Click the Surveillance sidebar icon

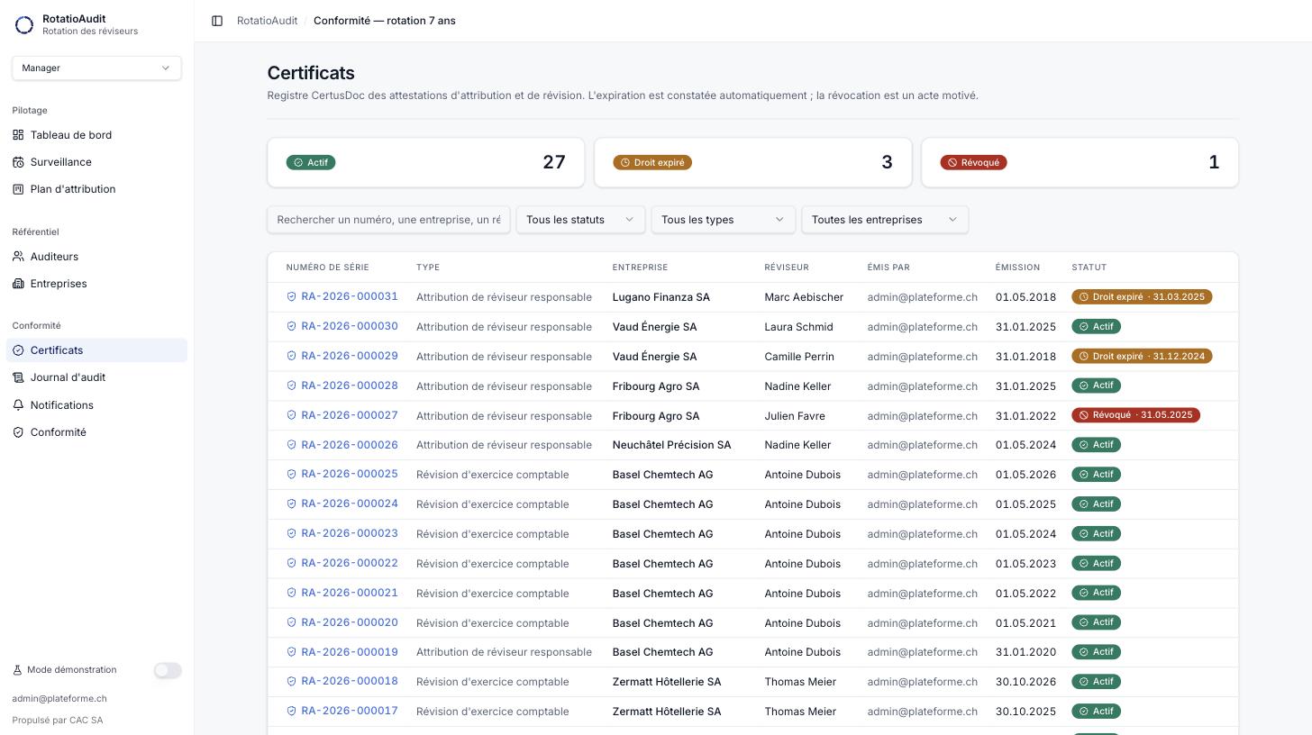pyautogui.click(x=18, y=162)
